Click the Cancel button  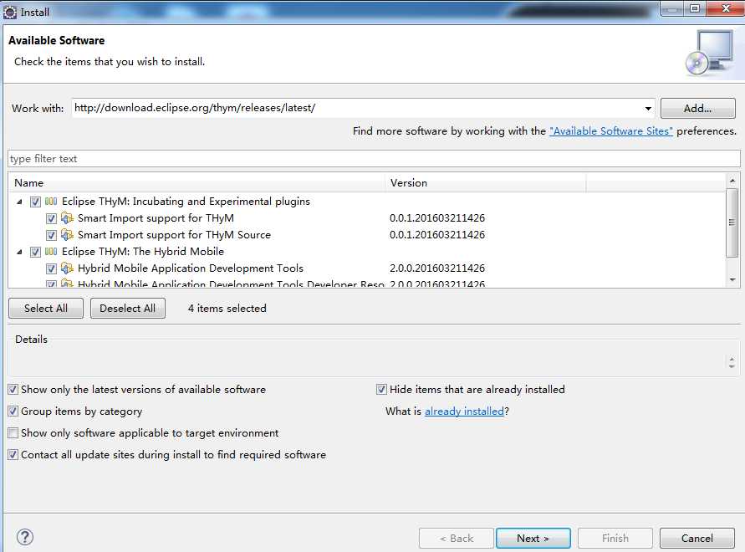[697, 539]
